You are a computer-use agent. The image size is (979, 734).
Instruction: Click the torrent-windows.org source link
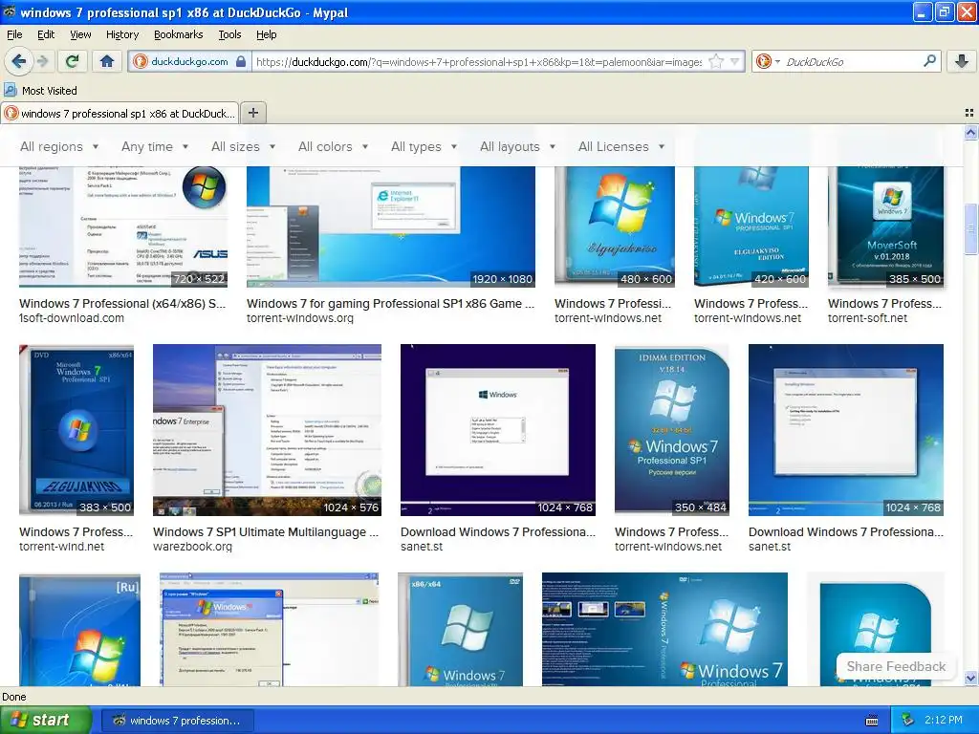pos(299,318)
